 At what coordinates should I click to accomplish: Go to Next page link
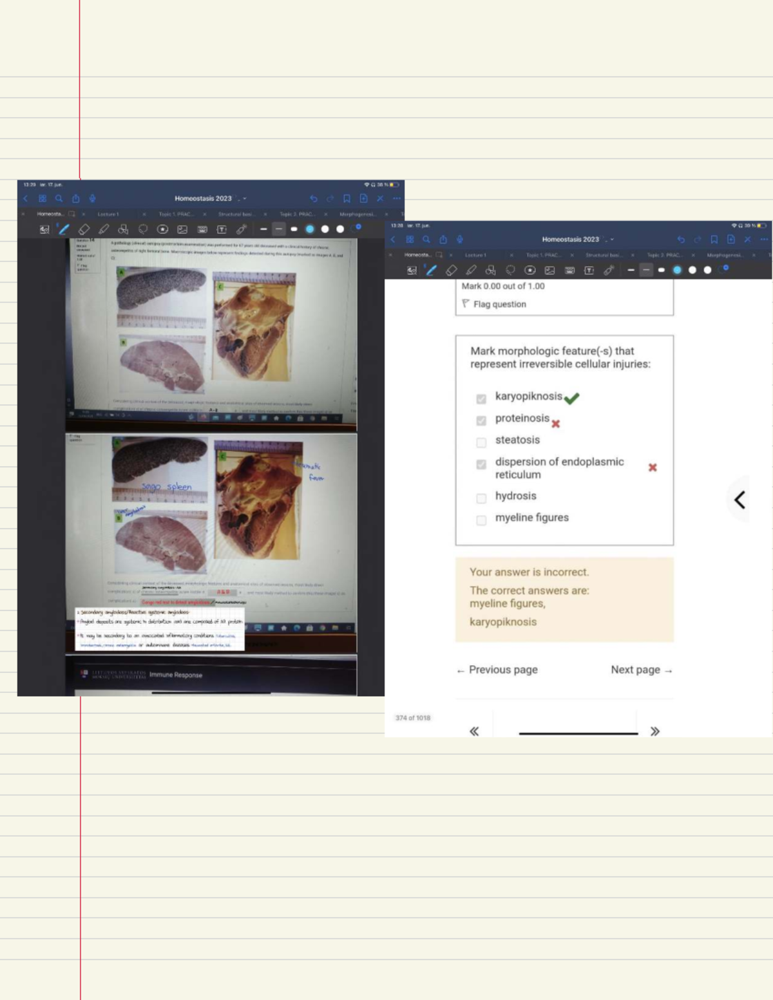641,670
